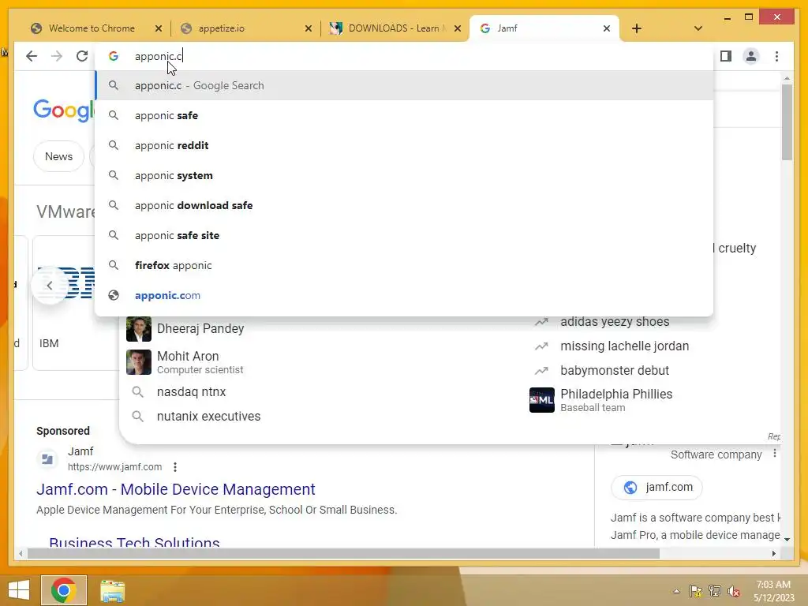The image size is (808, 606).
Task: Open the Jamf.com - Mobile Device Management link
Action: 176,489
